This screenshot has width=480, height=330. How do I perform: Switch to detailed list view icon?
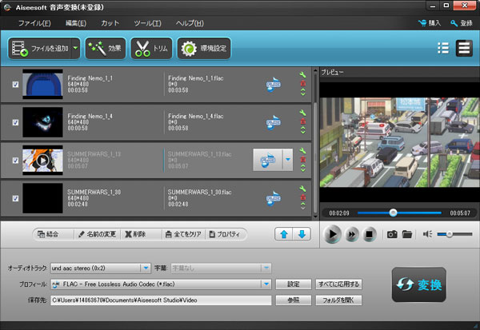tap(464, 48)
